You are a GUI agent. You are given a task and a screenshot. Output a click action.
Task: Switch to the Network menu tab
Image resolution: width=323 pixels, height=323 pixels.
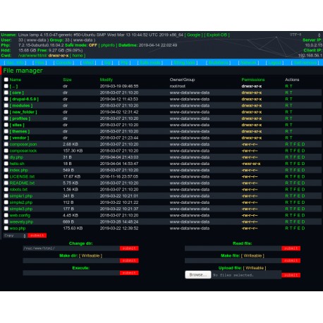(248, 63)
